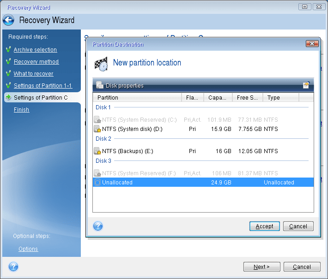Open the Options optional step
This screenshot has height=279, width=328.
click(x=28, y=249)
